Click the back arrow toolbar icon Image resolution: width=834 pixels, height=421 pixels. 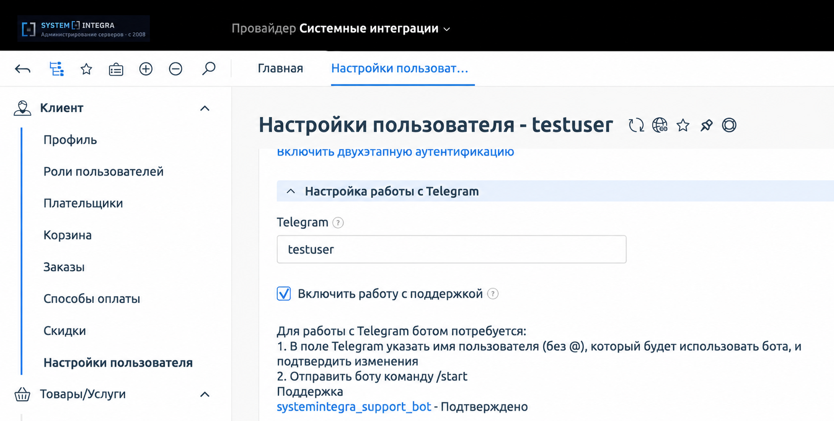point(23,69)
